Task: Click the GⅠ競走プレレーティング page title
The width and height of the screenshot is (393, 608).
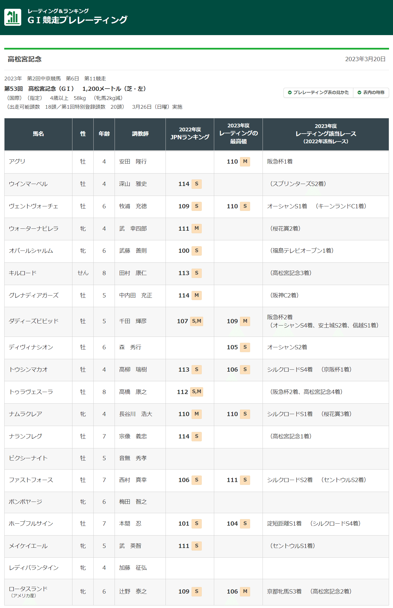Action: tap(77, 20)
